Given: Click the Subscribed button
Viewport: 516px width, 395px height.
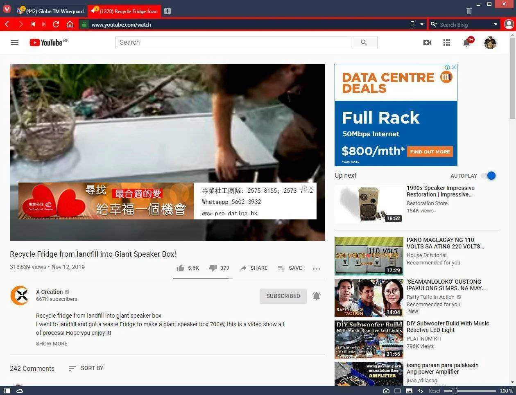Looking at the screenshot, I should (x=283, y=296).
